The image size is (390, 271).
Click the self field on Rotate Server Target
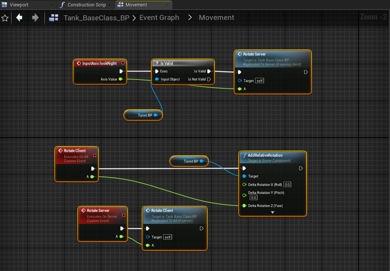(x=259, y=80)
